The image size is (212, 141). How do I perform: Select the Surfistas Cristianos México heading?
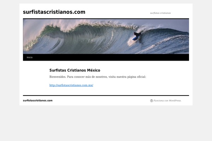75,70
